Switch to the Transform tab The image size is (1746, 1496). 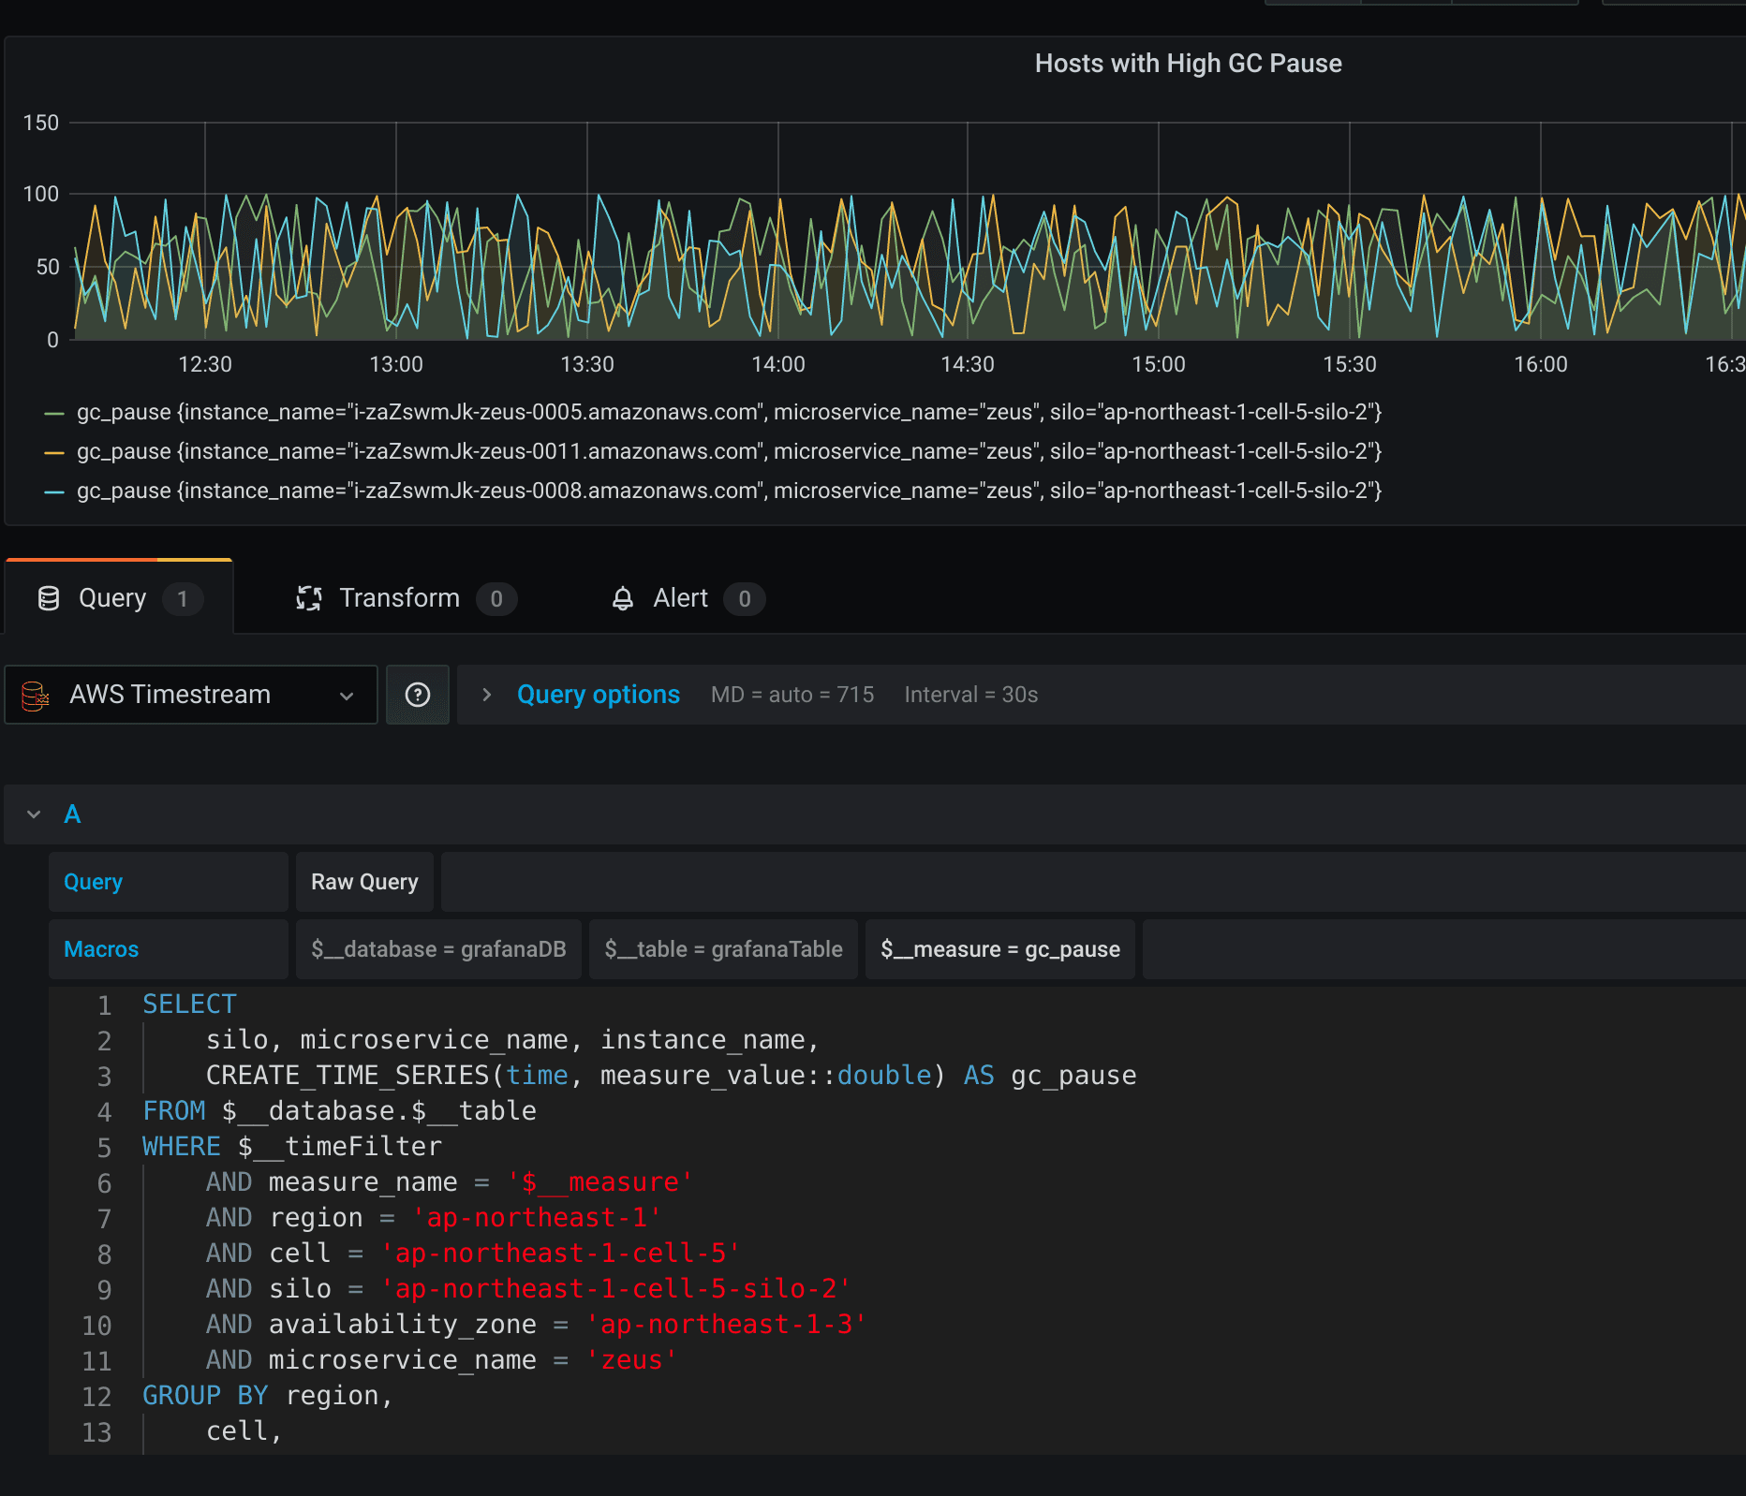pyautogui.click(x=399, y=598)
